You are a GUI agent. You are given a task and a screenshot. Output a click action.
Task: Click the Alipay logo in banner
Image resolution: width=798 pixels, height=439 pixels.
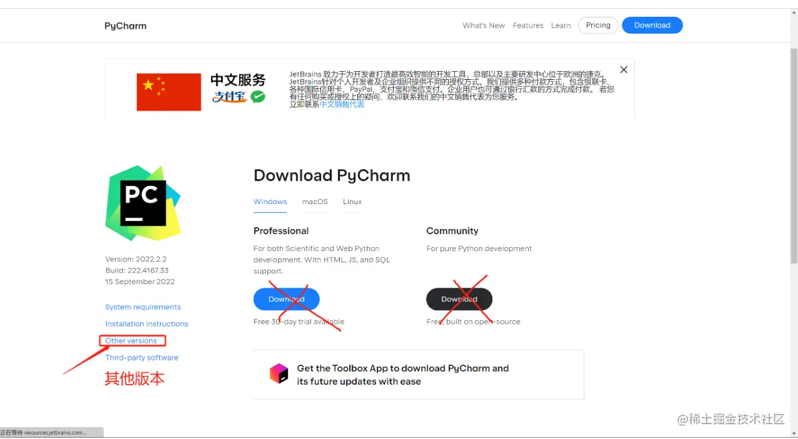click(230, 97)
